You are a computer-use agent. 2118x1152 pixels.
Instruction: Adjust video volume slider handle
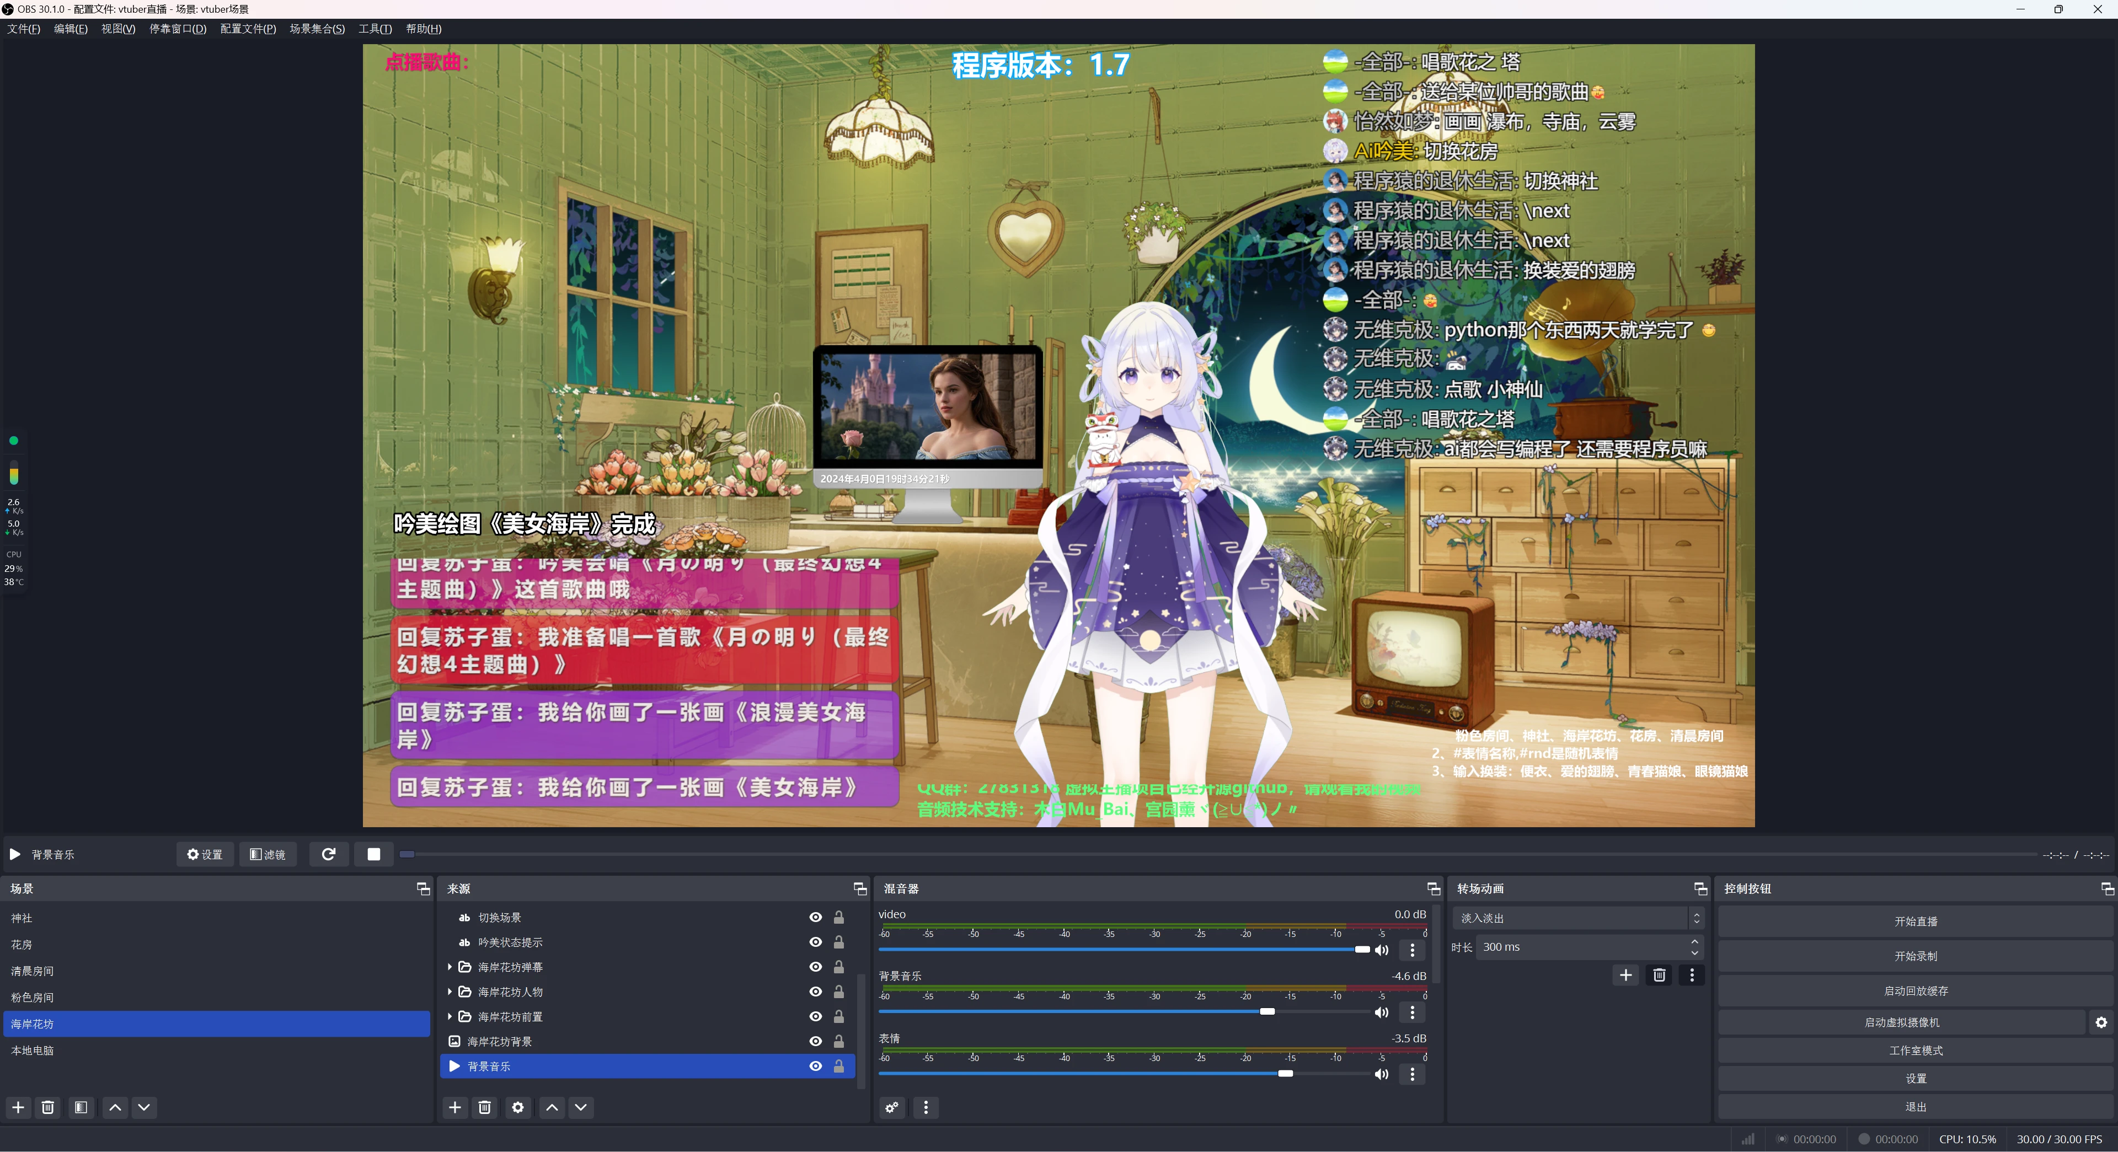[x=1362, y=949]
